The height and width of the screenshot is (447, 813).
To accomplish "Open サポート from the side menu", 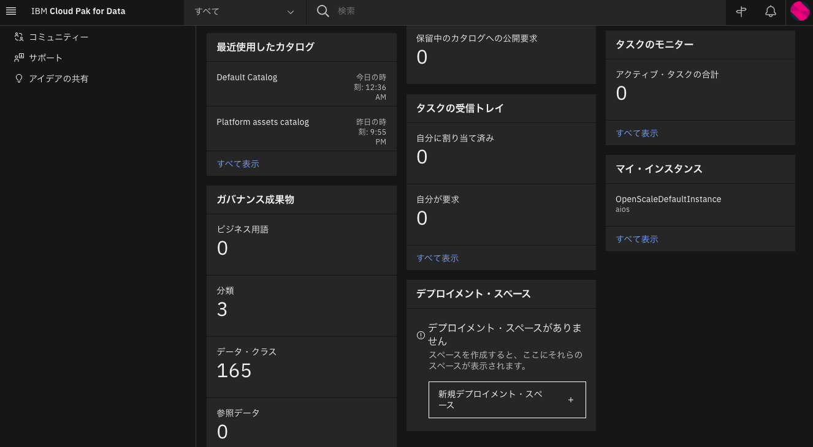I will click(x=46, y=58).
